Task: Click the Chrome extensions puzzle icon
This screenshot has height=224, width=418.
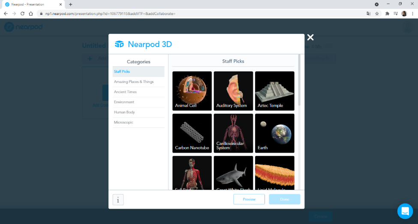Action: 387,14
